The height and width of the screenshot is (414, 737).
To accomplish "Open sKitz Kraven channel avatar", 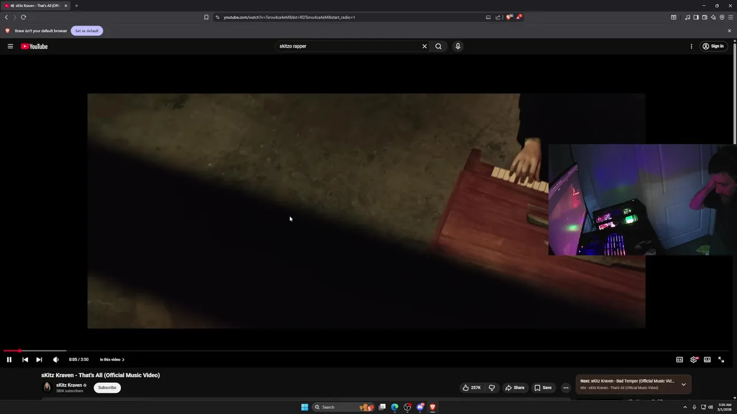I will tap(47, 388).
